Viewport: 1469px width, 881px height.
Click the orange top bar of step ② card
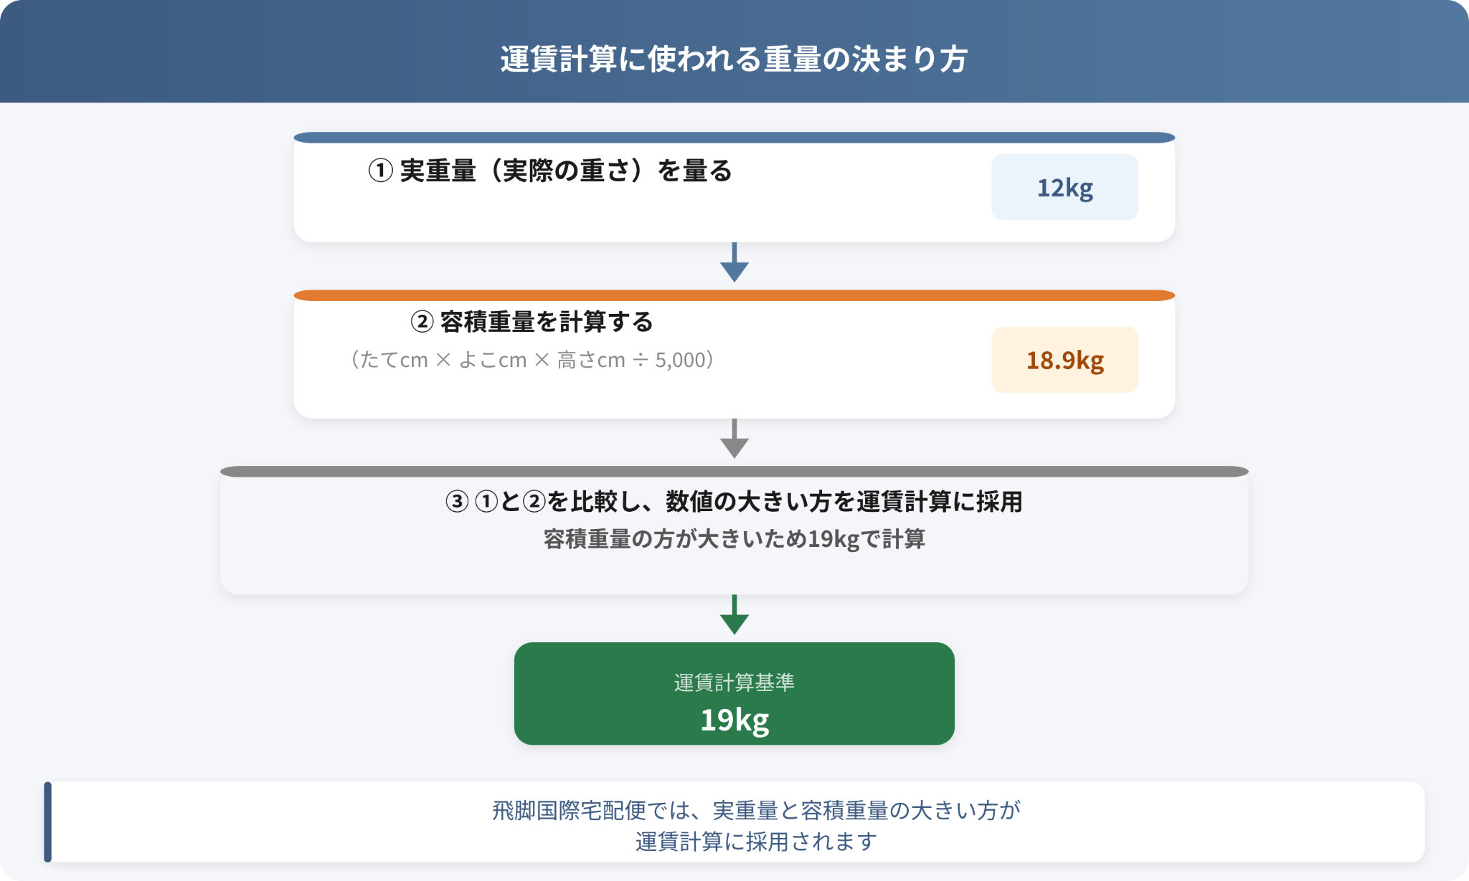point(734,295)
